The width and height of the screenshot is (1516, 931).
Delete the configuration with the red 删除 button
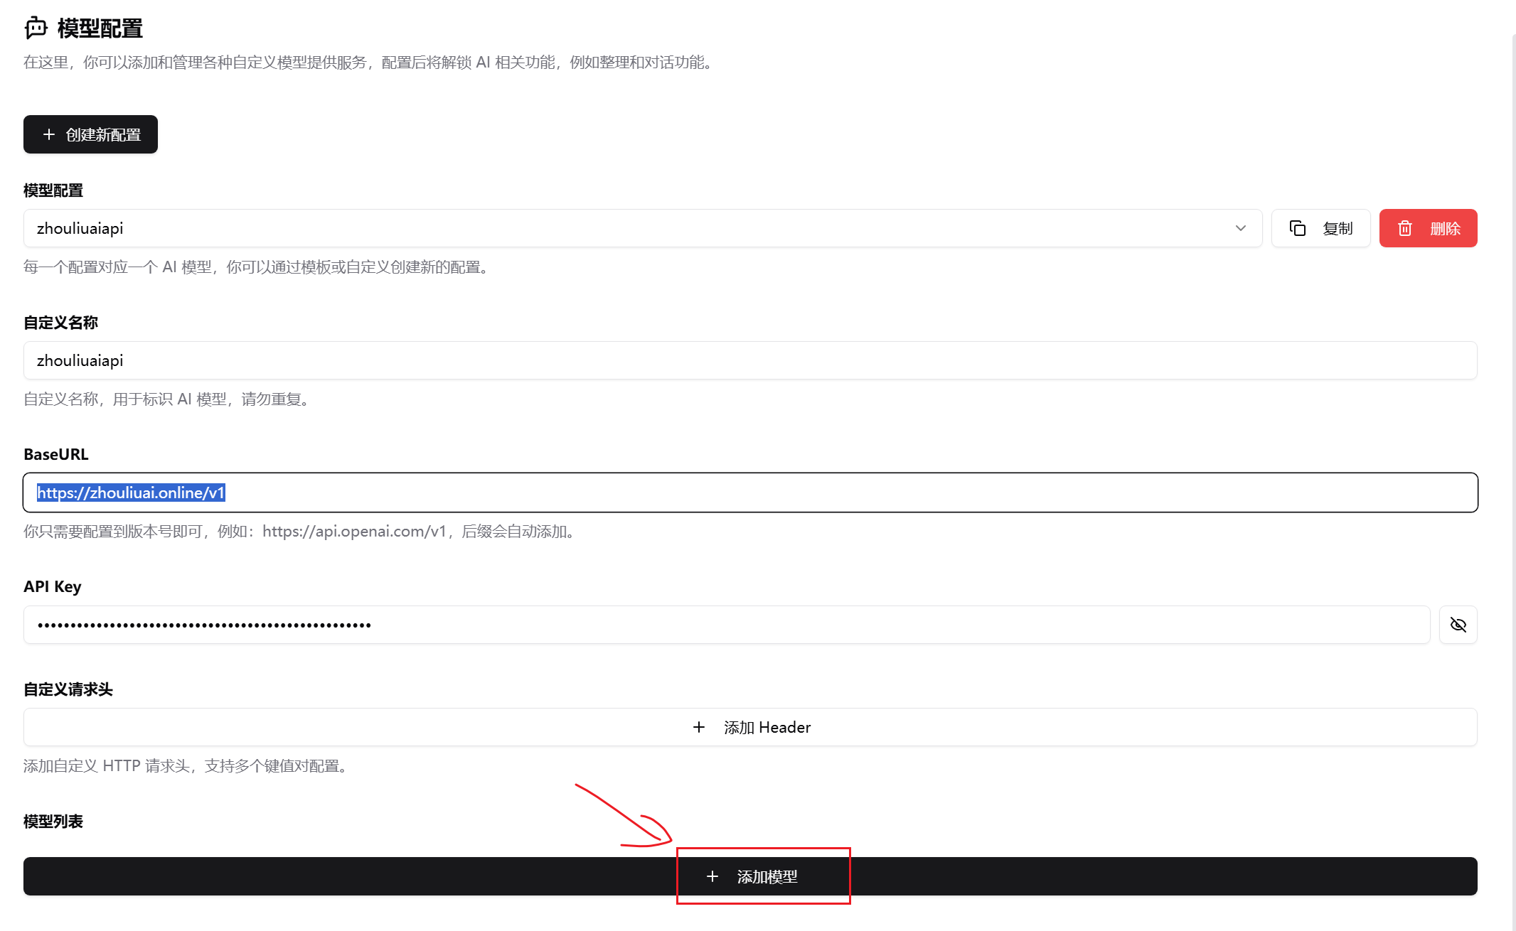point(1428,228)
